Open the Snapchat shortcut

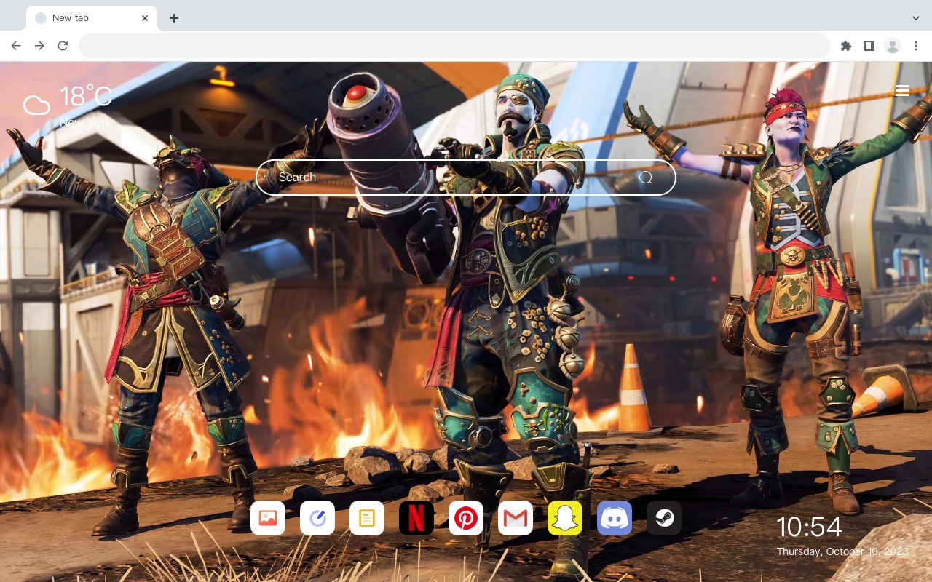click(x=565, y=518)
